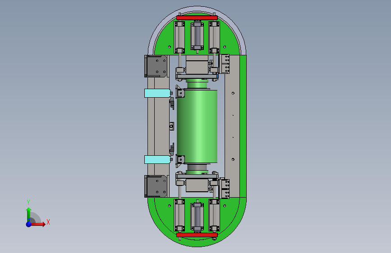Click the blue Z origin ball of triad
The height and width of the screenshot is (253, 391).
point(29,224)
